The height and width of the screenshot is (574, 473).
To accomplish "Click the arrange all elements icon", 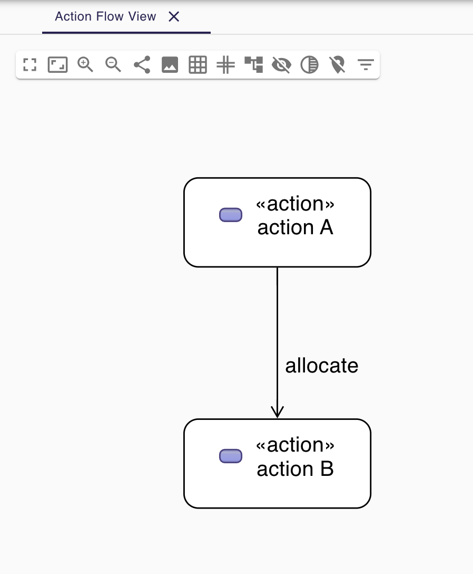I will pyautogui.click(x=254, y=64).
